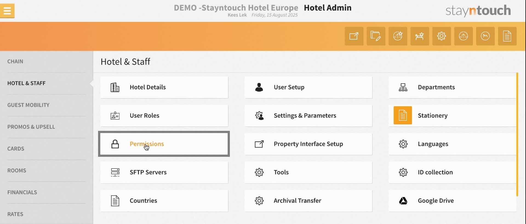The height and width of the screenshot is (224, 526).
Task: Open Languages label
Action: (x=433, y=144)
